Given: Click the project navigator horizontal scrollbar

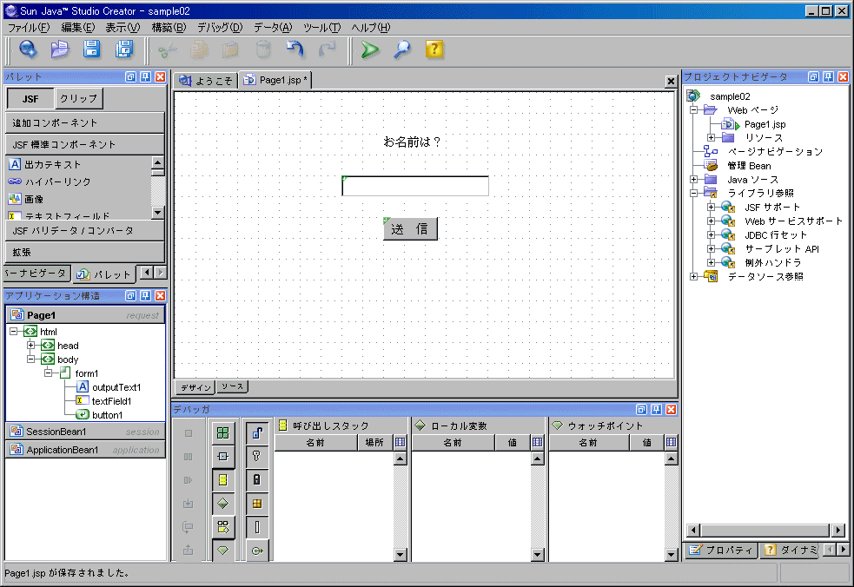Looking at the screenshot, I should pyautogui.click(x=765, y=530).
